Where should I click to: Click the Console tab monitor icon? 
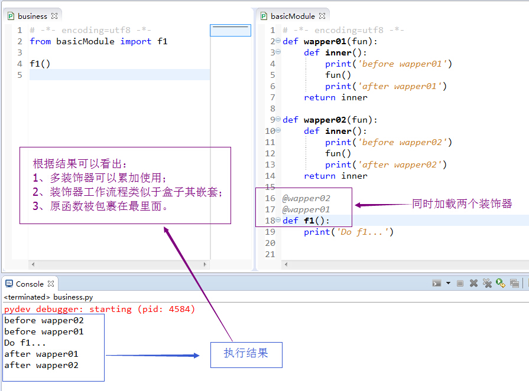pyautogui.click(x=9, y=284)
